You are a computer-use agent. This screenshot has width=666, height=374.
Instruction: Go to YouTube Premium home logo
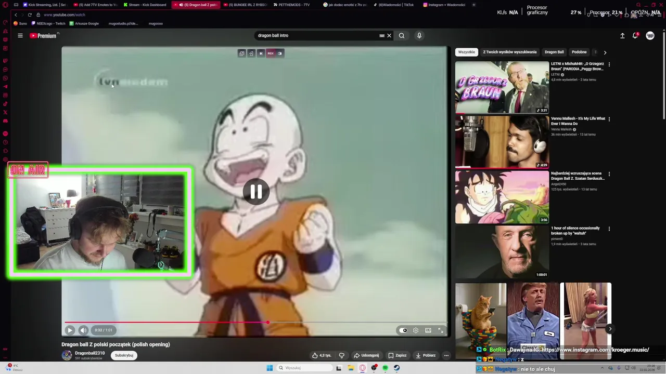(x=44, y=36)
